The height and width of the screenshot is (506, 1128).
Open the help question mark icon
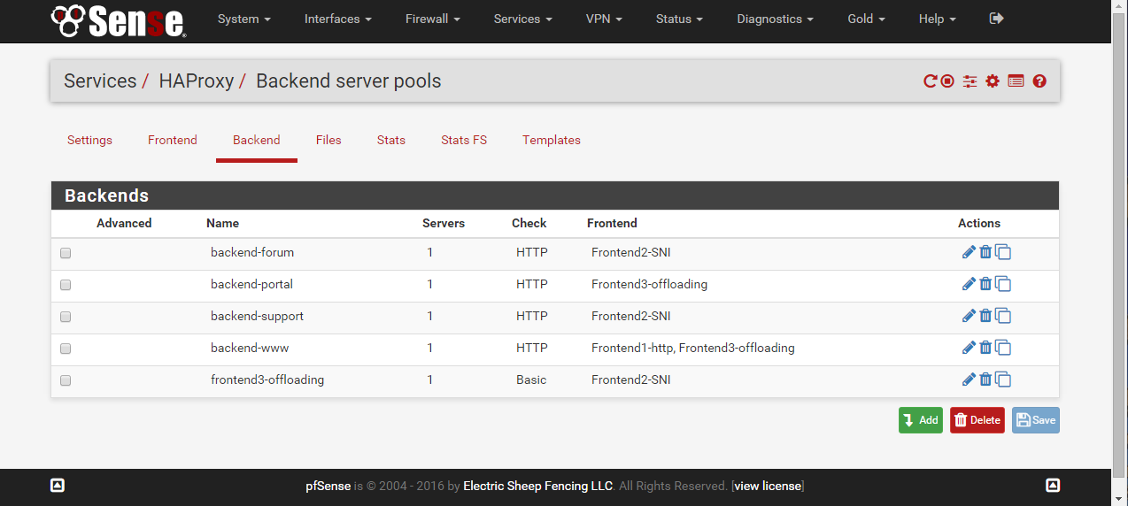pos(1039,81)
